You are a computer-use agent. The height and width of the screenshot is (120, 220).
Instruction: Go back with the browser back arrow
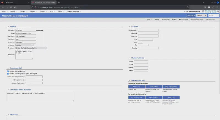tap(2, 7)
